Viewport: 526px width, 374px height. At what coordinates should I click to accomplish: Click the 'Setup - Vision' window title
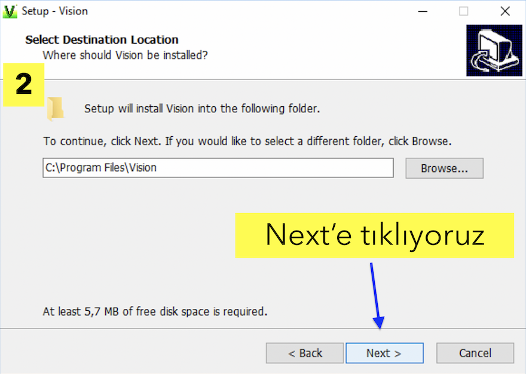pyautogui.click(x=54, y=11)
